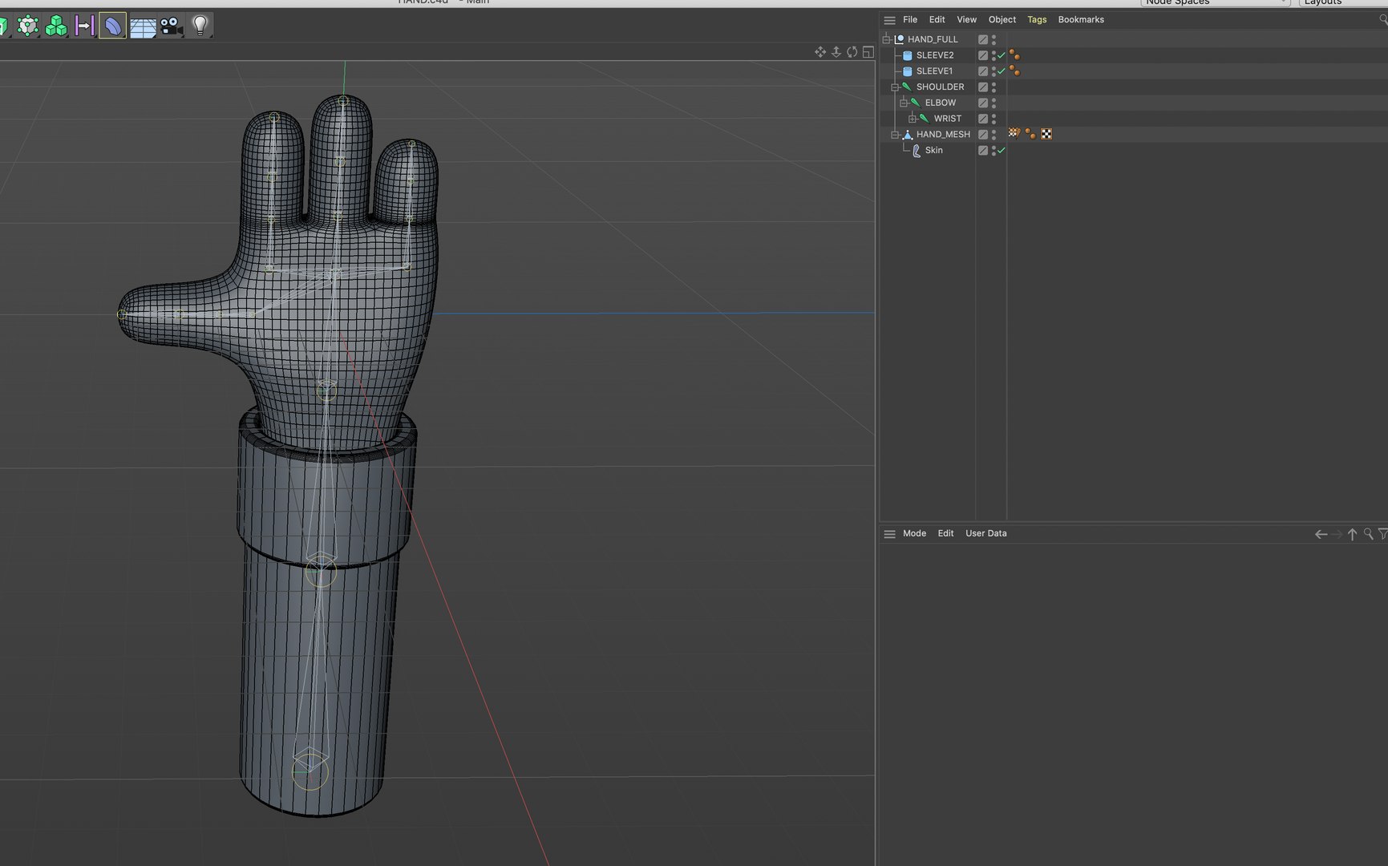Toggle viewport maximize layout icon
This screenshot has width=1388, height=866.
click(868, 52)
